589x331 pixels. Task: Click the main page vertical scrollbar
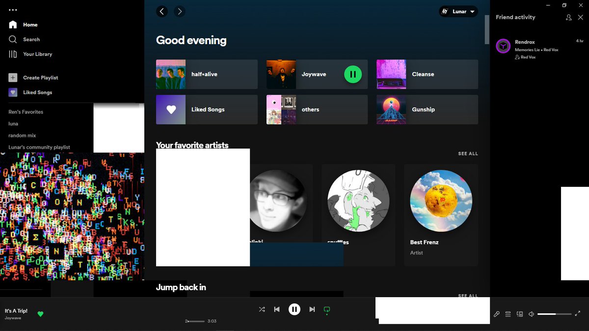(487, 29)
